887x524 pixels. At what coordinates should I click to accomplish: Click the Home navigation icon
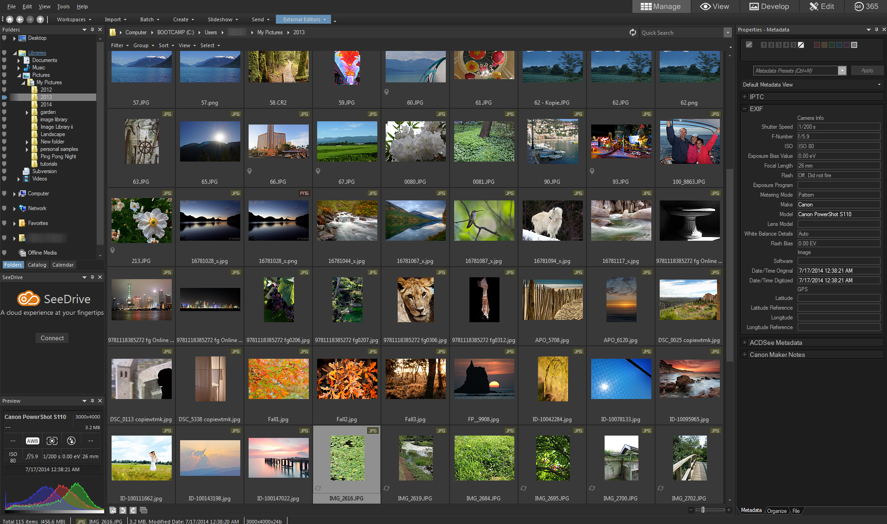[9, 19]
